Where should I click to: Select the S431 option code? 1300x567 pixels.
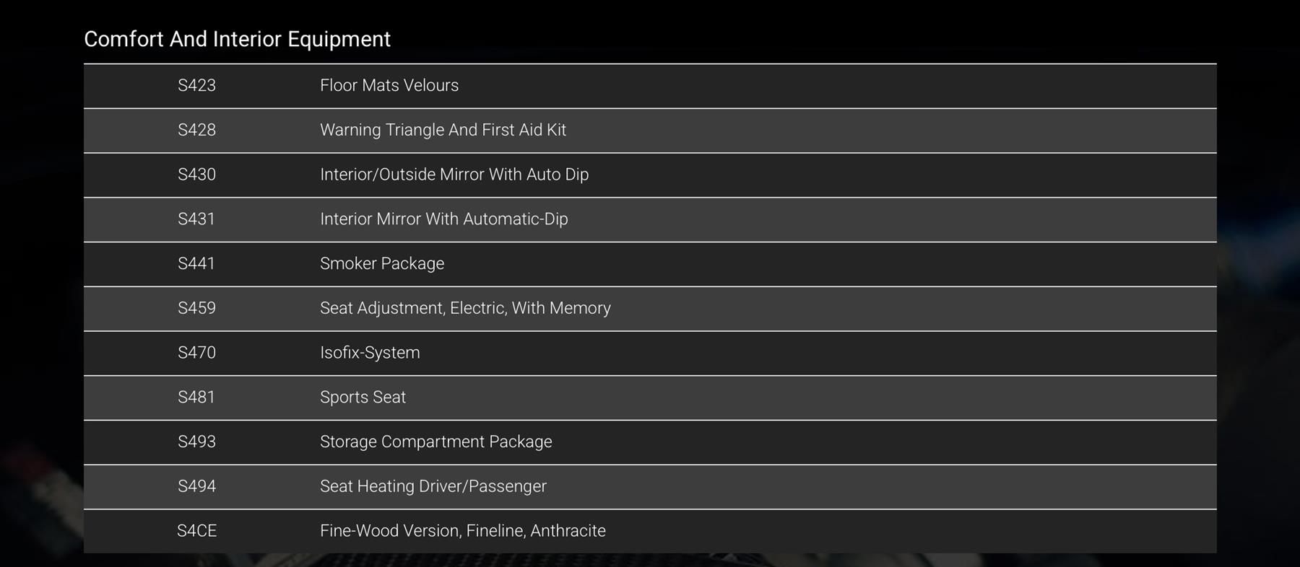pos(196,219)
